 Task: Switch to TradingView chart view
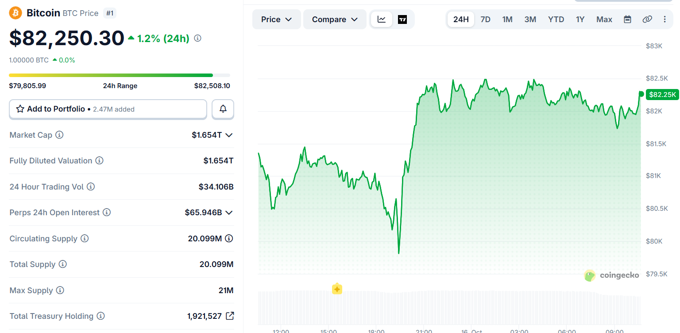(x=402, y=19)
